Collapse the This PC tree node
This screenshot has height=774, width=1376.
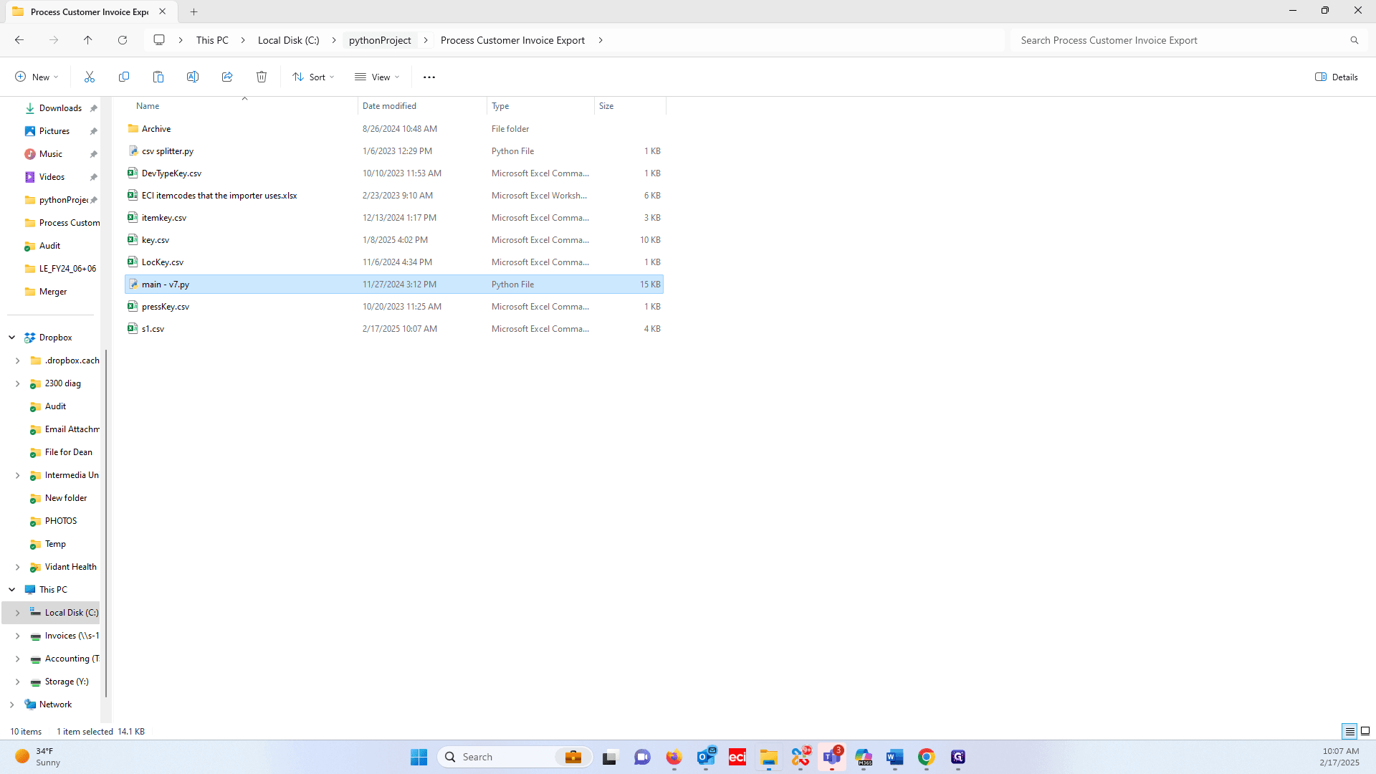12,590
